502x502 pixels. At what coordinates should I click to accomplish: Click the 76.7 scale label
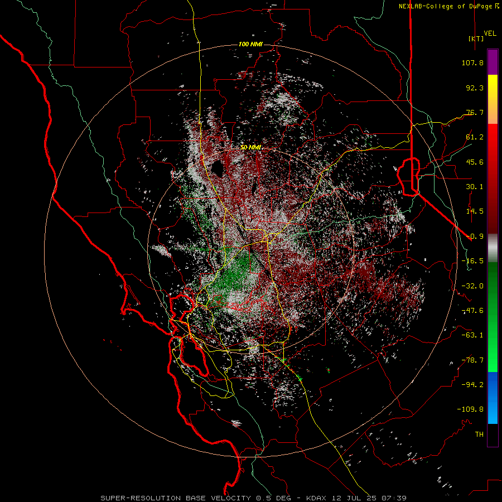tap(475, 112)
